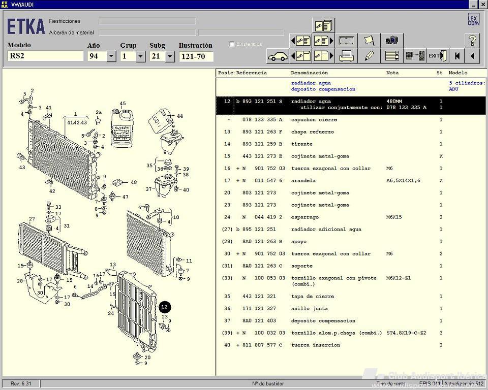
Task: Click the Denominación column header
Action: pyautogui.click(x=310, y=73)
